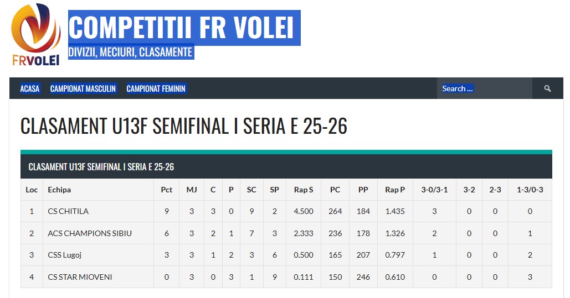The width and height of the screenshot is (570, 298).
Task: Open the ACS CHAMPIONS SIBIU team
Action: pos(90,233)
